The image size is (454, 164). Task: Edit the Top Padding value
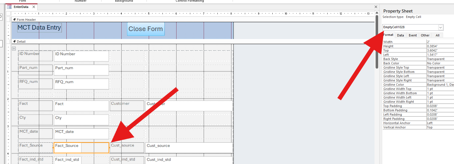click(440, 106)
